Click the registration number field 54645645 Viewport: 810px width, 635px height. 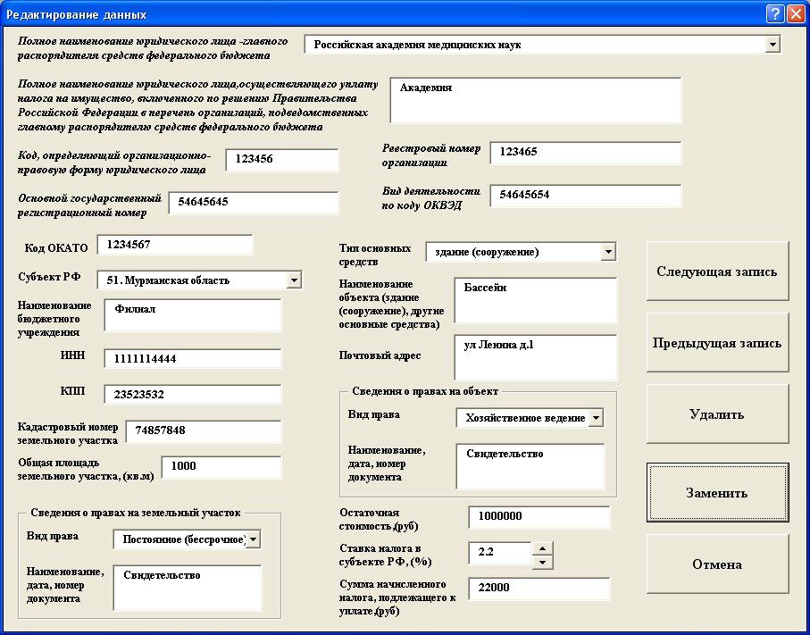click(x=254, y=203)
